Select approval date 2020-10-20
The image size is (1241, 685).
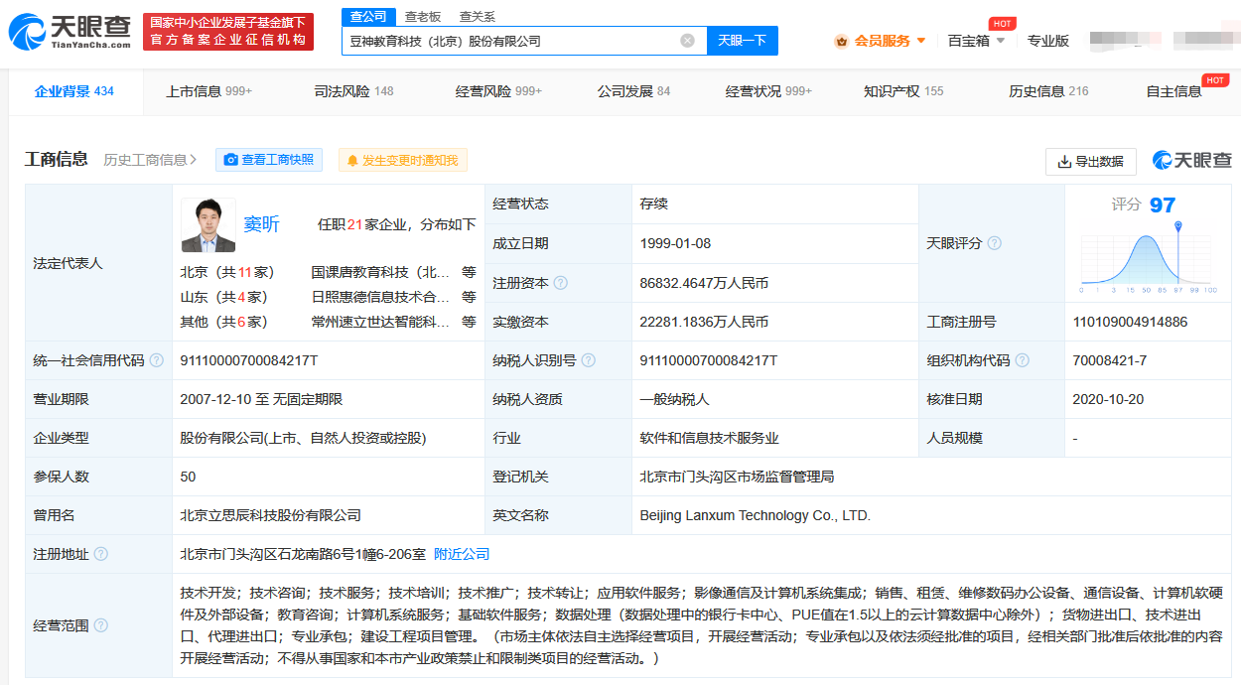point(1108,399)
